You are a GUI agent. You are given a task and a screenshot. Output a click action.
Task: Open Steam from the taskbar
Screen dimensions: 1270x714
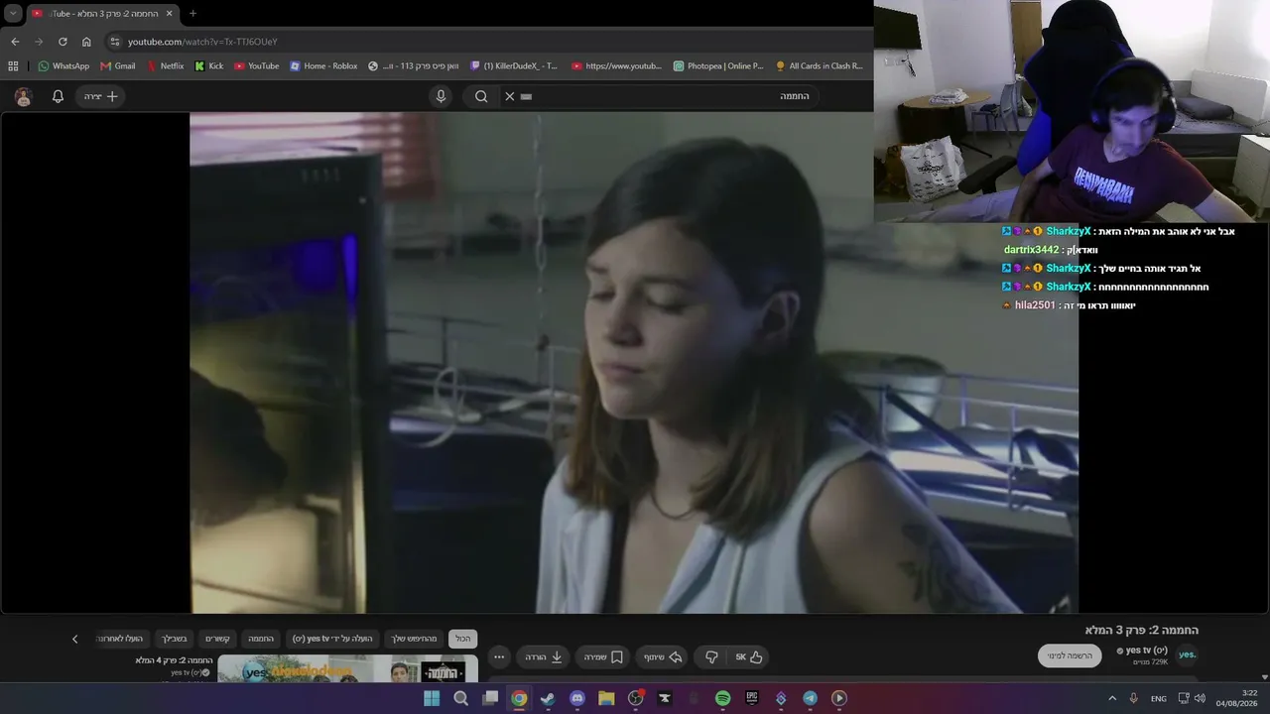548,698
